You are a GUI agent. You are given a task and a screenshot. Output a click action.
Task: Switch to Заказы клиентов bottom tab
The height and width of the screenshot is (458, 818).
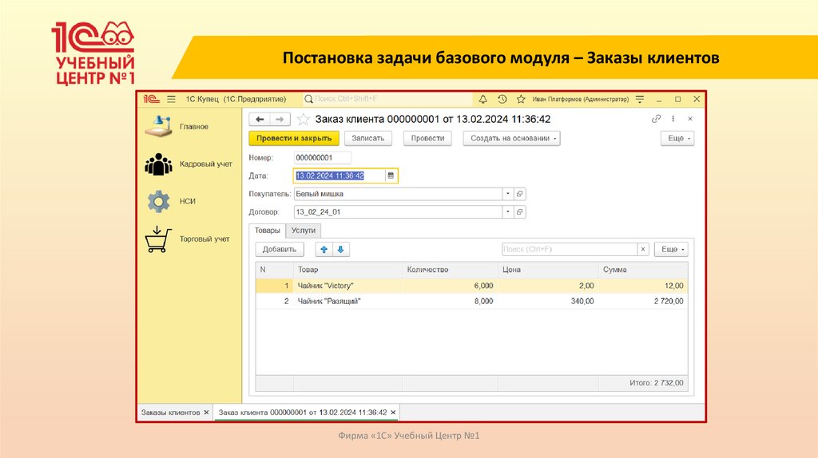tap(171, 413)
